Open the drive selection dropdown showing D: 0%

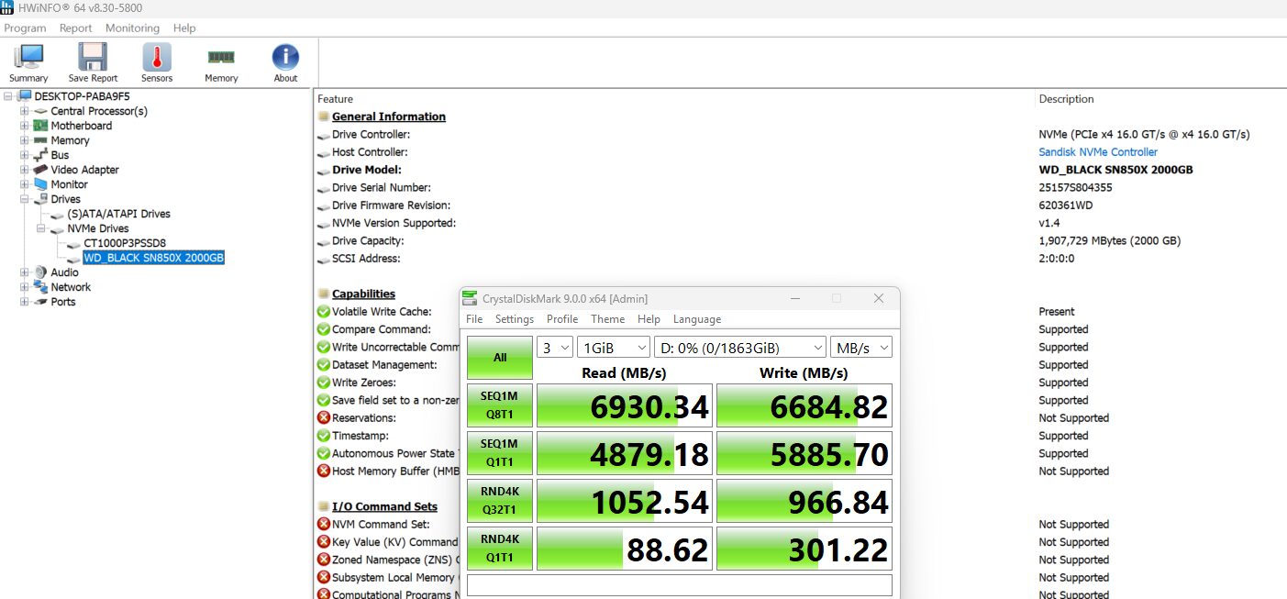(x=739, y=348)
